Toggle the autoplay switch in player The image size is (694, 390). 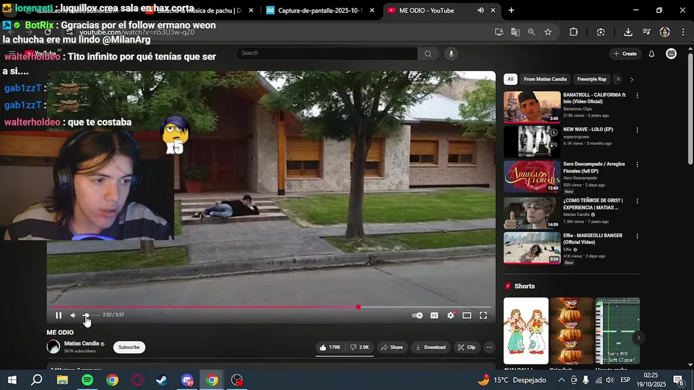[417, 315]
